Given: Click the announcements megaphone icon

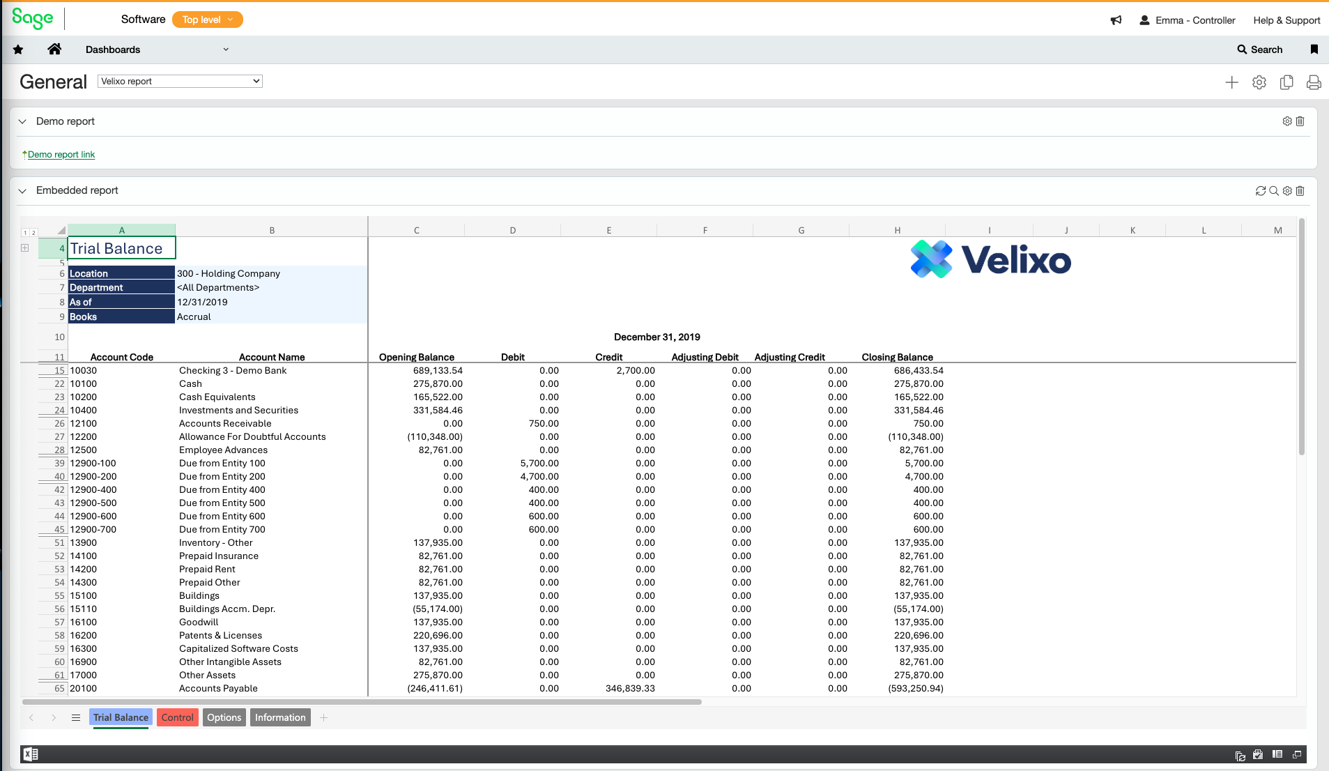Looking at the screenshot, I should click(1116, 20).
